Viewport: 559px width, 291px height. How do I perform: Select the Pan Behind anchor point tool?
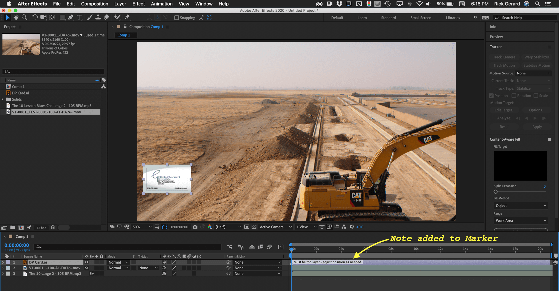(52, 17)
